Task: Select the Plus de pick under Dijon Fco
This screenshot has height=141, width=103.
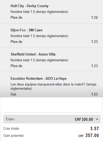Action: tap(16, 42)
